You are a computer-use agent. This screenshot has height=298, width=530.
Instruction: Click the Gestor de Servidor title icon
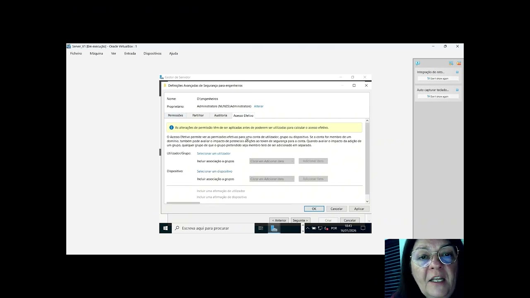(162, 77)
